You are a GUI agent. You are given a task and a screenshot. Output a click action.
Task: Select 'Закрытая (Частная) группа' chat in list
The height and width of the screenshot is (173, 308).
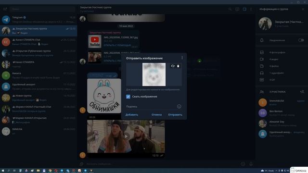pos(38,31)
